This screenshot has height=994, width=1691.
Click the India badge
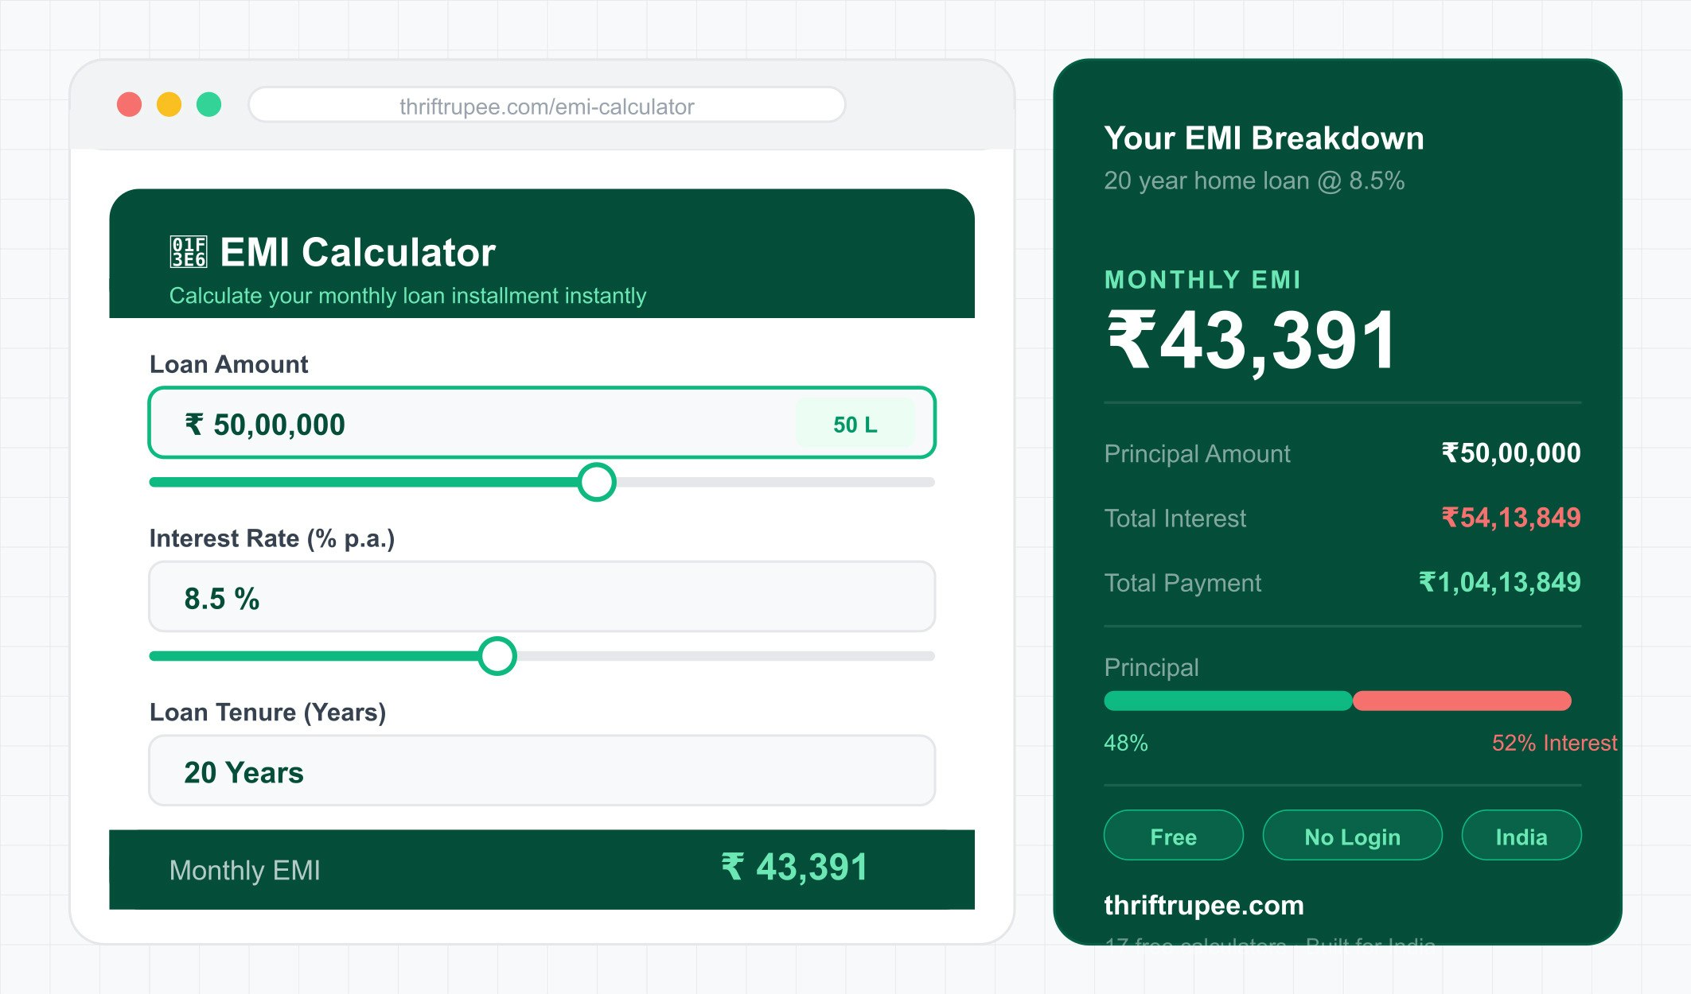point(1521,836)
